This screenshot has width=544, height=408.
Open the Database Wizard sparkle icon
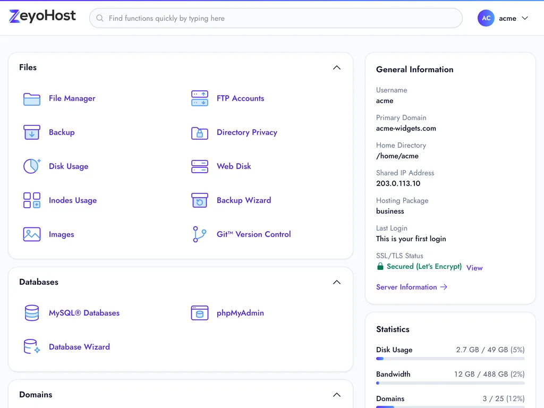pos(31,346)
